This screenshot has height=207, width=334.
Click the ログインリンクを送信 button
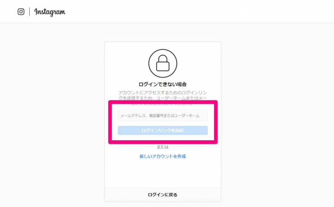tap(163, 130)
